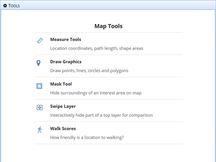Viewport: 216px width, 162px height.
Task: Select the Mask Tool icon
Action: [x=39, y=86]
